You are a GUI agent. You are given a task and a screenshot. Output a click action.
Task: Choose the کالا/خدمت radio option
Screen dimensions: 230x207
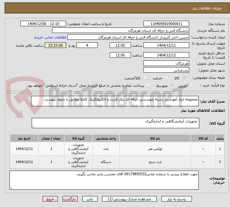point(145,78)
